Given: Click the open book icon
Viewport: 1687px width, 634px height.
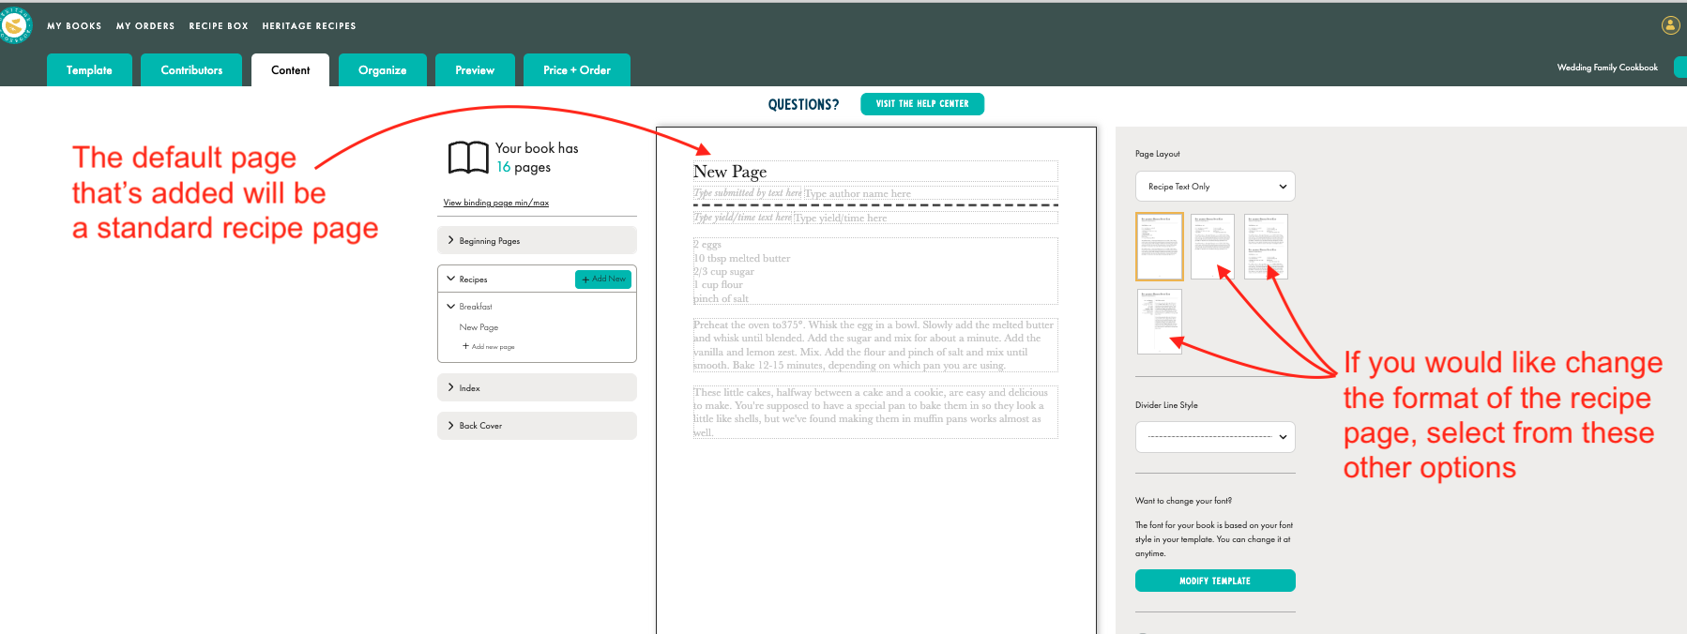Looking at the screenshot, I should pos(468,158).
